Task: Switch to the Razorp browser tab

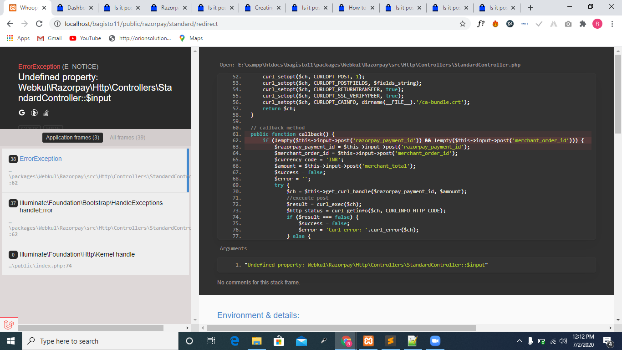Action: 169,8
